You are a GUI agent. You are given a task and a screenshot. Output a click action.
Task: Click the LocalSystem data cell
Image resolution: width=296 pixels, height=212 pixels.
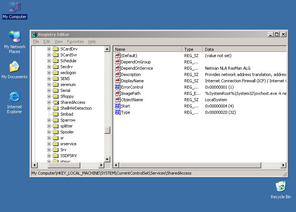(216, 100)
